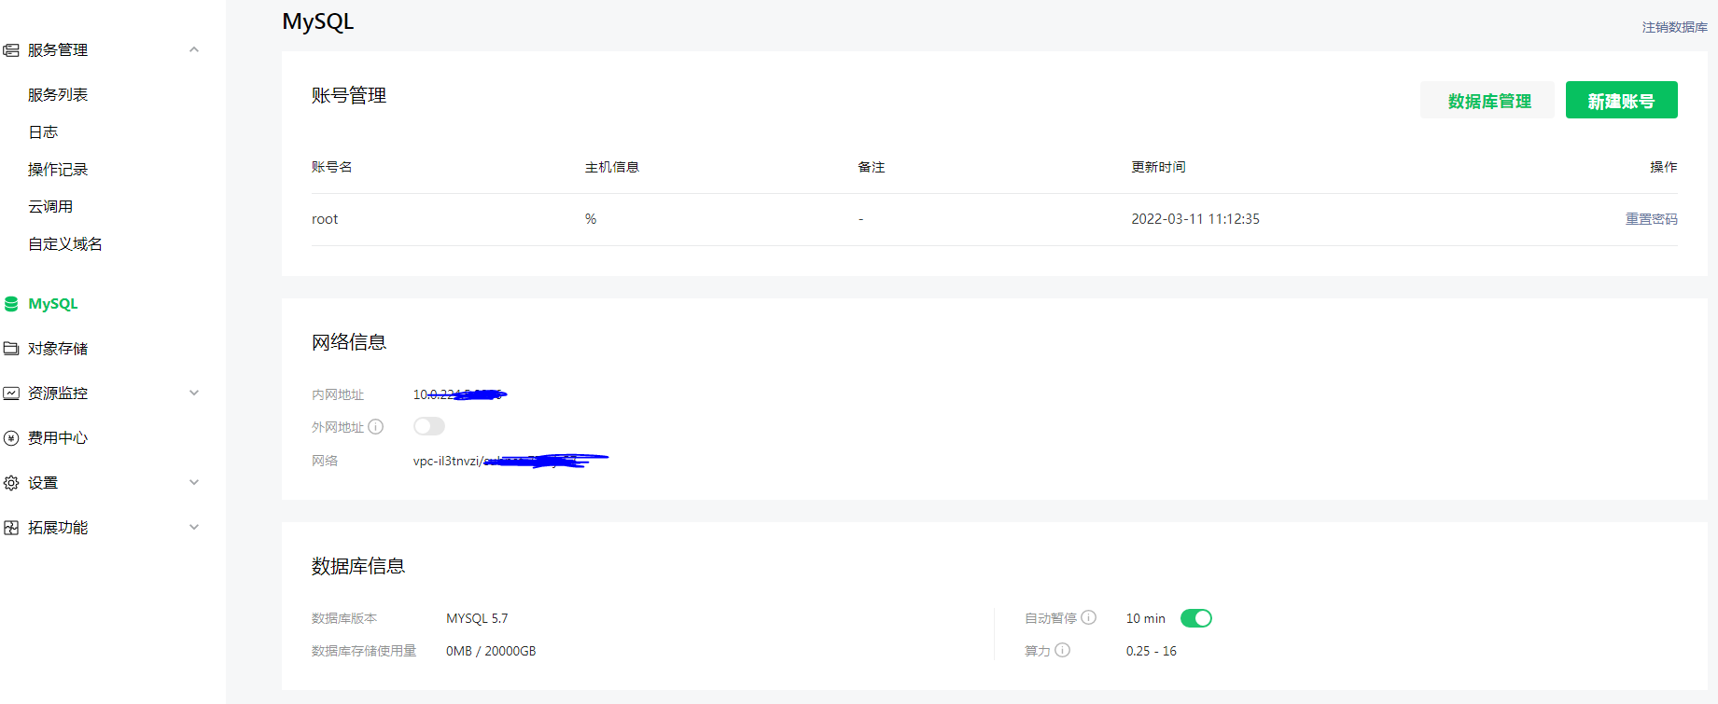Screen dimensions: 1718x704
Task: Open 云调用 menu item
Action: click(x=50, y=207)
